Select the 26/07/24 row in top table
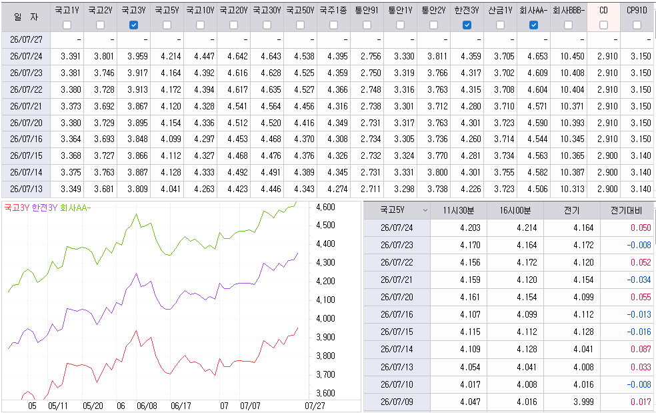Screen dimensions: 656x413 [x=329, y=56]
